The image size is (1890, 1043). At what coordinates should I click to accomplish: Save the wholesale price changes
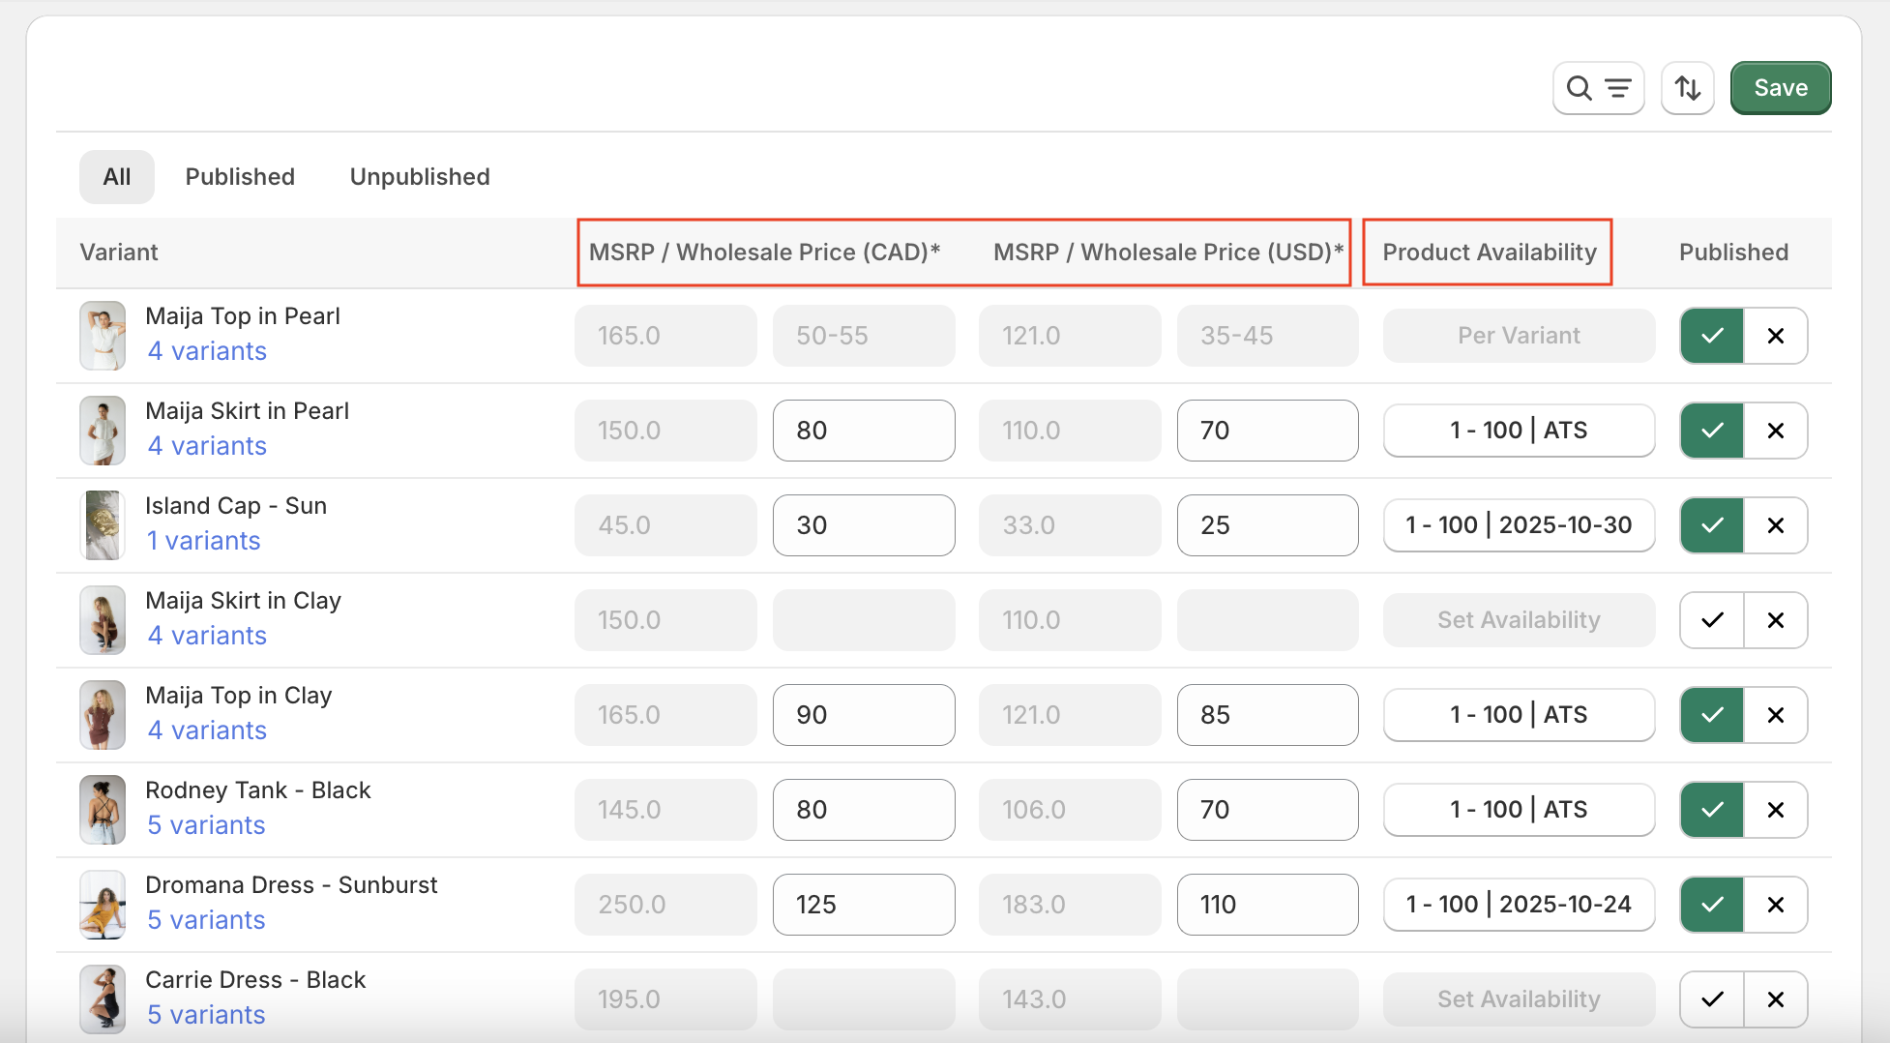(x=1781, y=88)
